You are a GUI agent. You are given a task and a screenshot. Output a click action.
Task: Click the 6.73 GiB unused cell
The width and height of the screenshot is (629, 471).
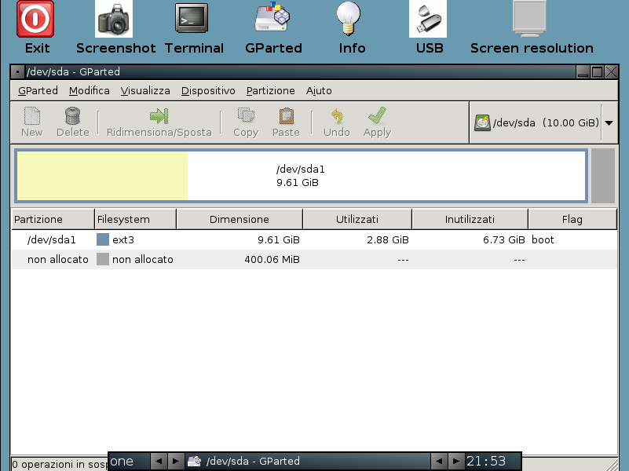tap(504, 239)
